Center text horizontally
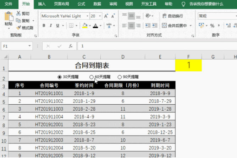Viewport: 237px width, 158px height. pyautogui.click(x=131, y=25)
